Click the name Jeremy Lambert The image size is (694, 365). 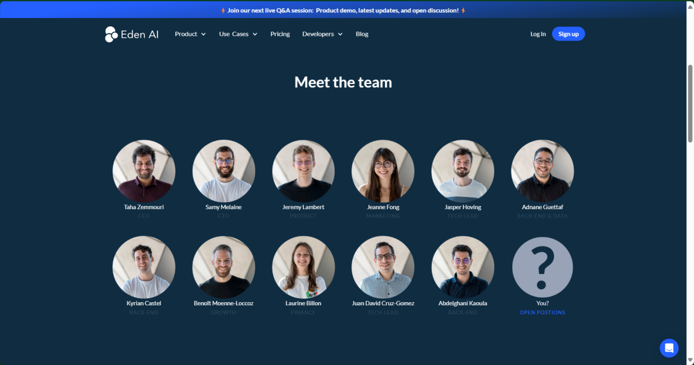coord(303,207)
